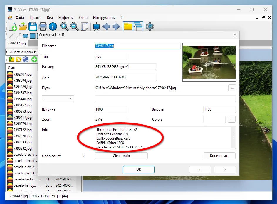
Task: Open the Эффекты menu
Action: (x=66, y=18)
